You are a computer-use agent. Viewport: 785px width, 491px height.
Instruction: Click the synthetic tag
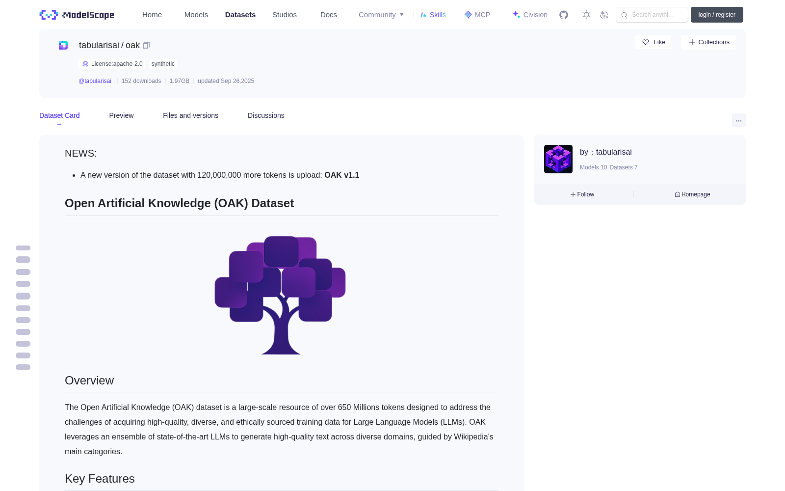click(x=163, y=64)
